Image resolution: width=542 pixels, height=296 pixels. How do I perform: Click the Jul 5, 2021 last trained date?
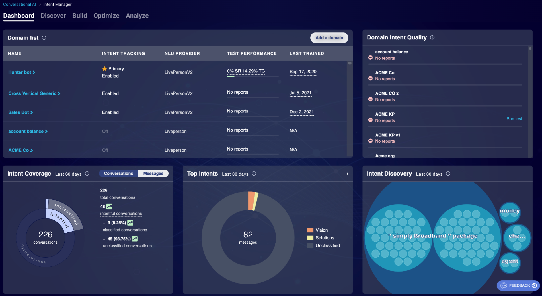pyautogui.click(x=300, y=93)
